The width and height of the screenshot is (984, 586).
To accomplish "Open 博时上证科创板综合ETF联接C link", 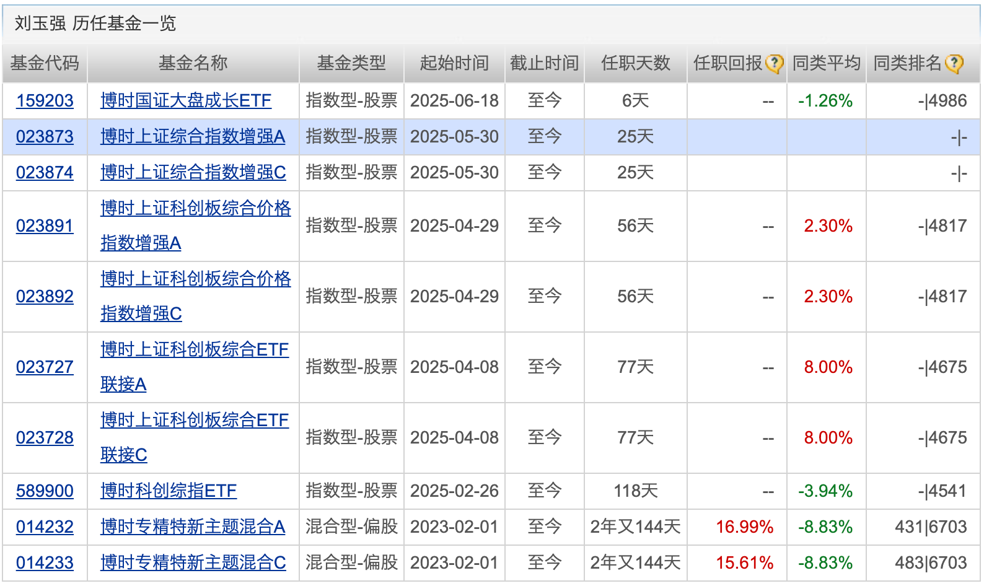I will [x=195, y=438].
